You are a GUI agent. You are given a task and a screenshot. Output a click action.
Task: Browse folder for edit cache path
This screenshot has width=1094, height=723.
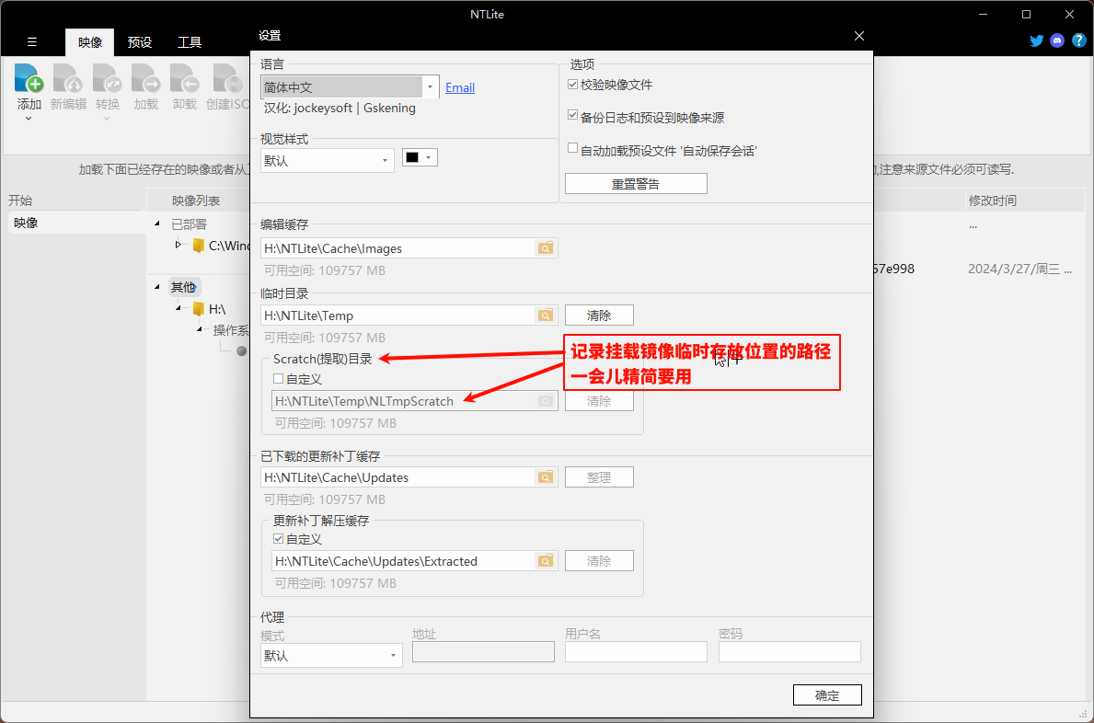tap(546, 248)
